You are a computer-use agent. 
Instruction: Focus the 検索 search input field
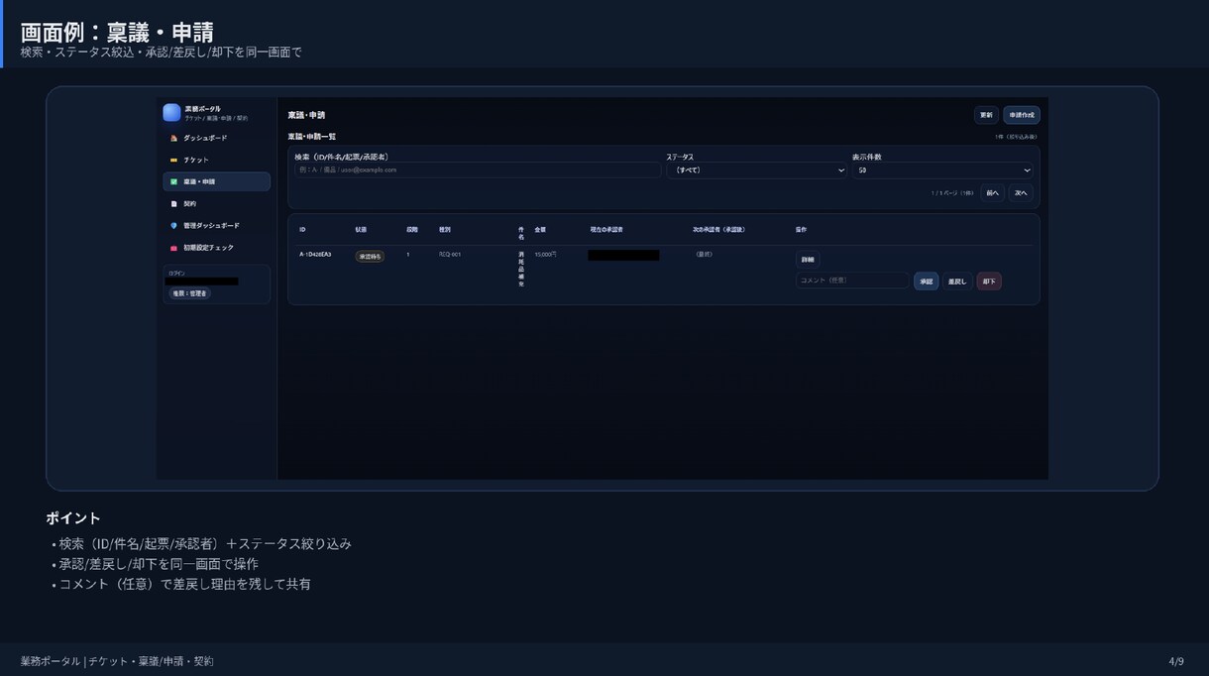(478, 170)
